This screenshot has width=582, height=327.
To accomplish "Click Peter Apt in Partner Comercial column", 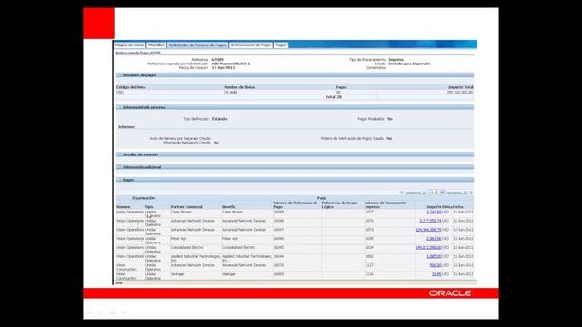I will pos(178,239).
